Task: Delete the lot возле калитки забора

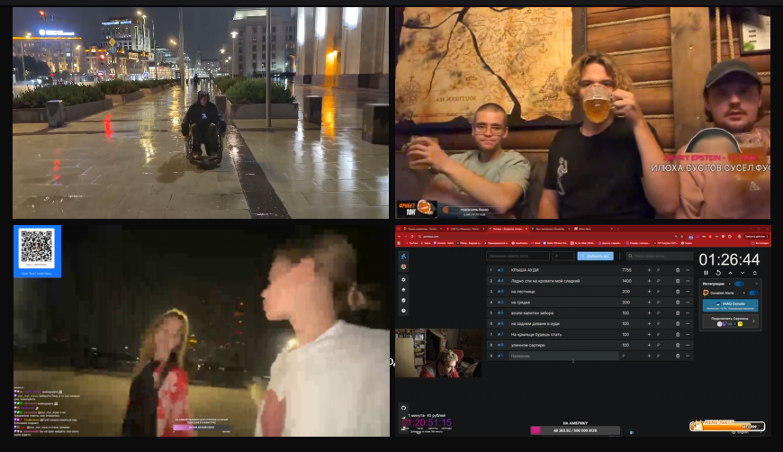Action: (x=678, y=313)
